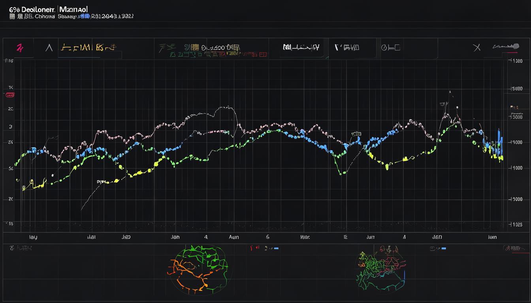Adjust the slider with red dot in toolbar
Image resolution: width=531 pixels, height=303 pixels.
coord(506,47)
